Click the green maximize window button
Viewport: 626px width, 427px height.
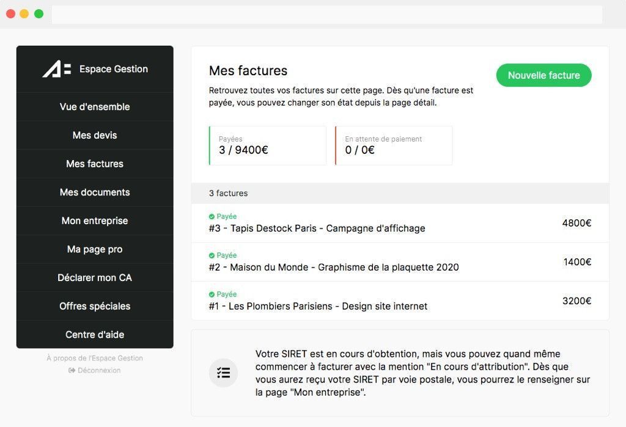39,14
